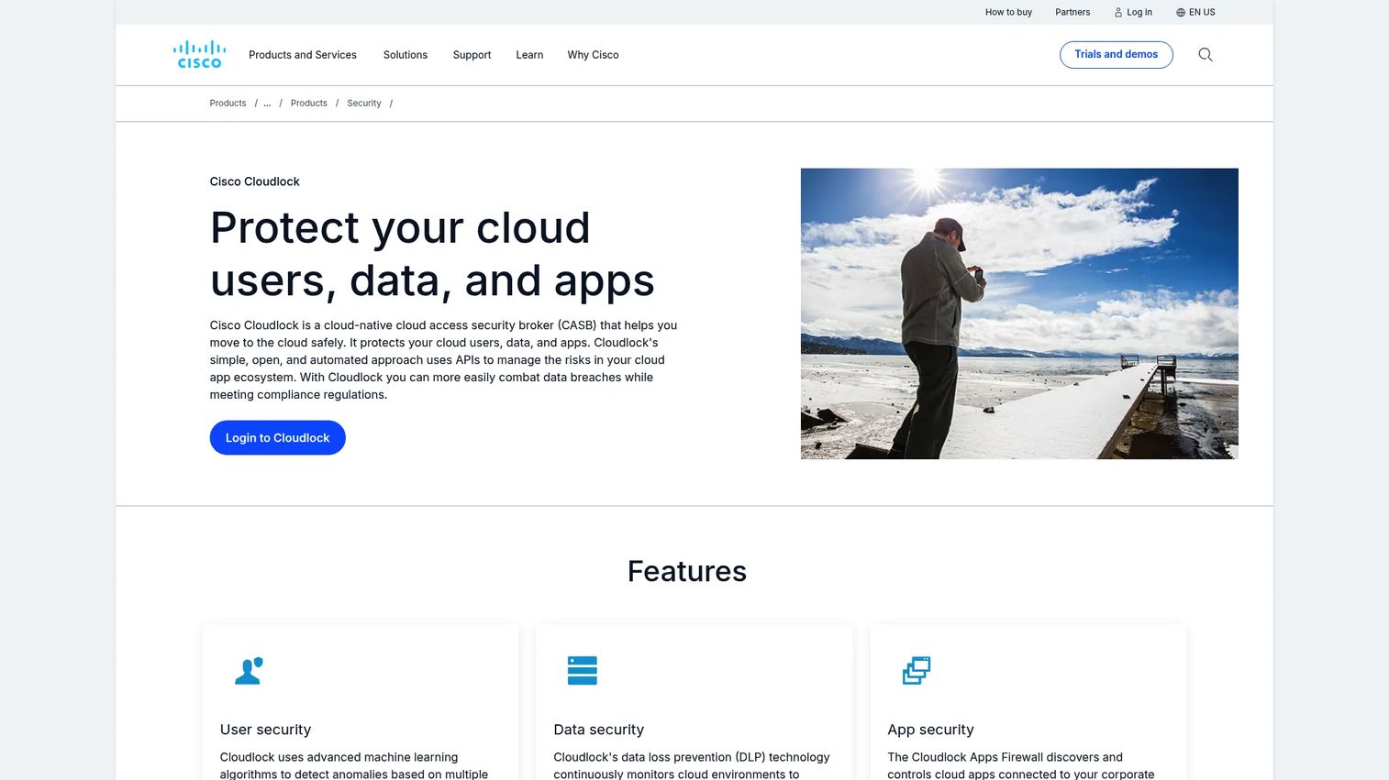
Task: Open the EN US language selector
Action: click(1195, 12)
